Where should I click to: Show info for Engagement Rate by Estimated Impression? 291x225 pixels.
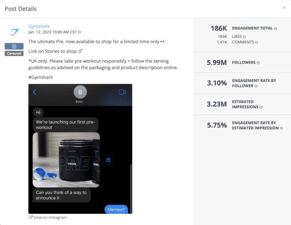[281, 128]
